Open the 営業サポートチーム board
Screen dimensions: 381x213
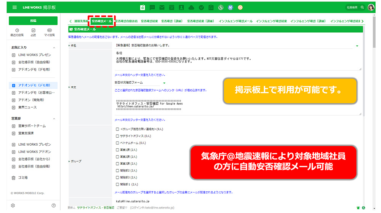tap(32, 126)
